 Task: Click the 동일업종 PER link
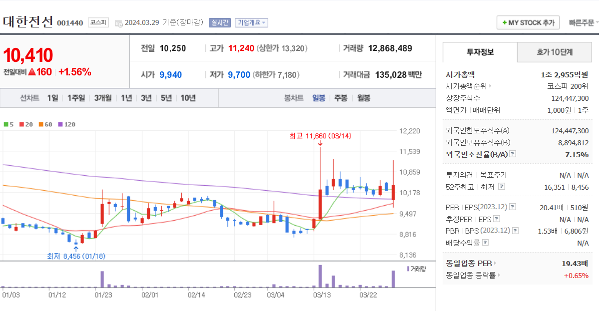[469, 263]
